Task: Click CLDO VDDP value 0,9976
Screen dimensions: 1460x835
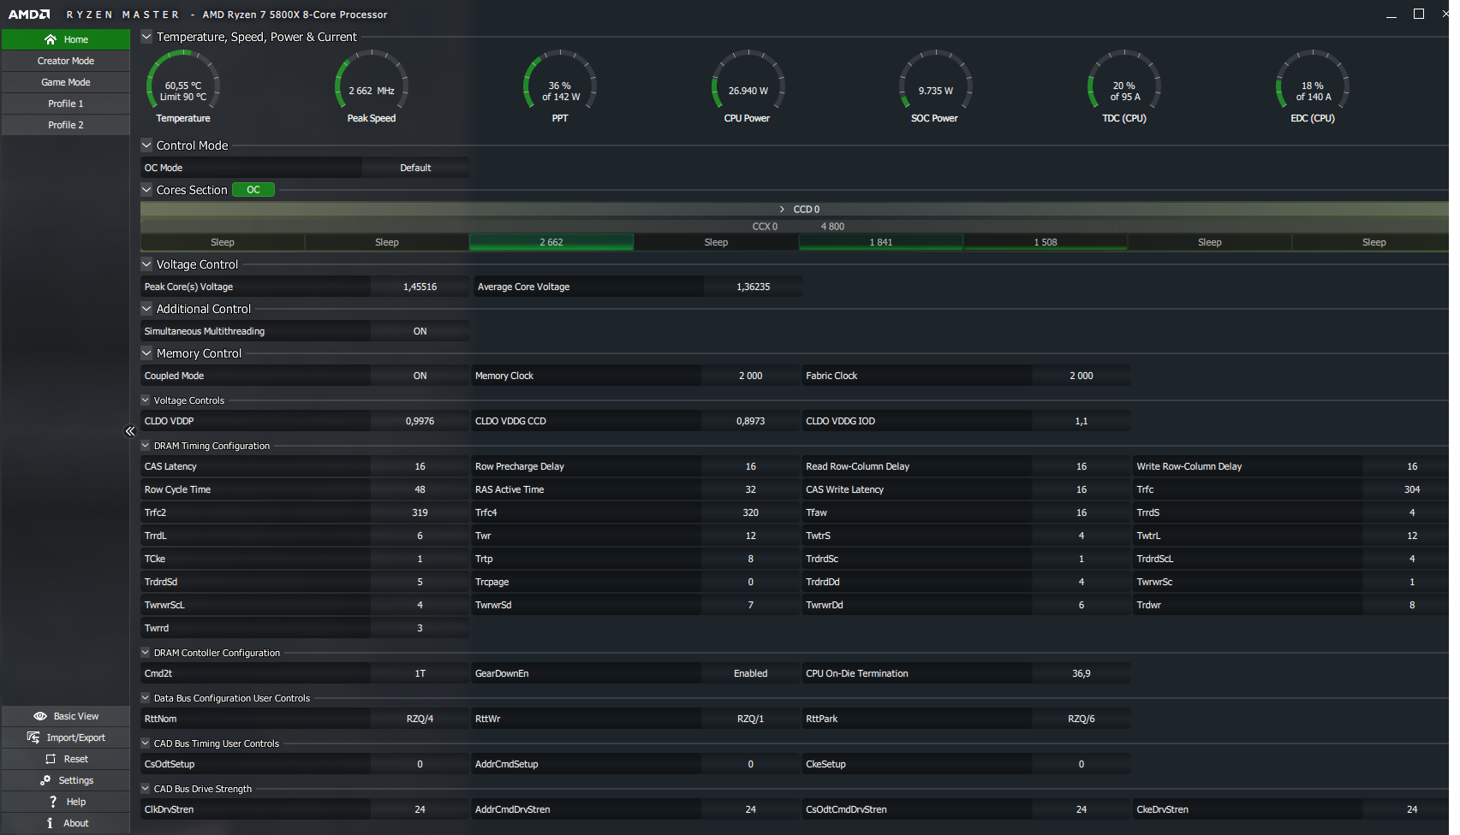Action: pos(420,421)
